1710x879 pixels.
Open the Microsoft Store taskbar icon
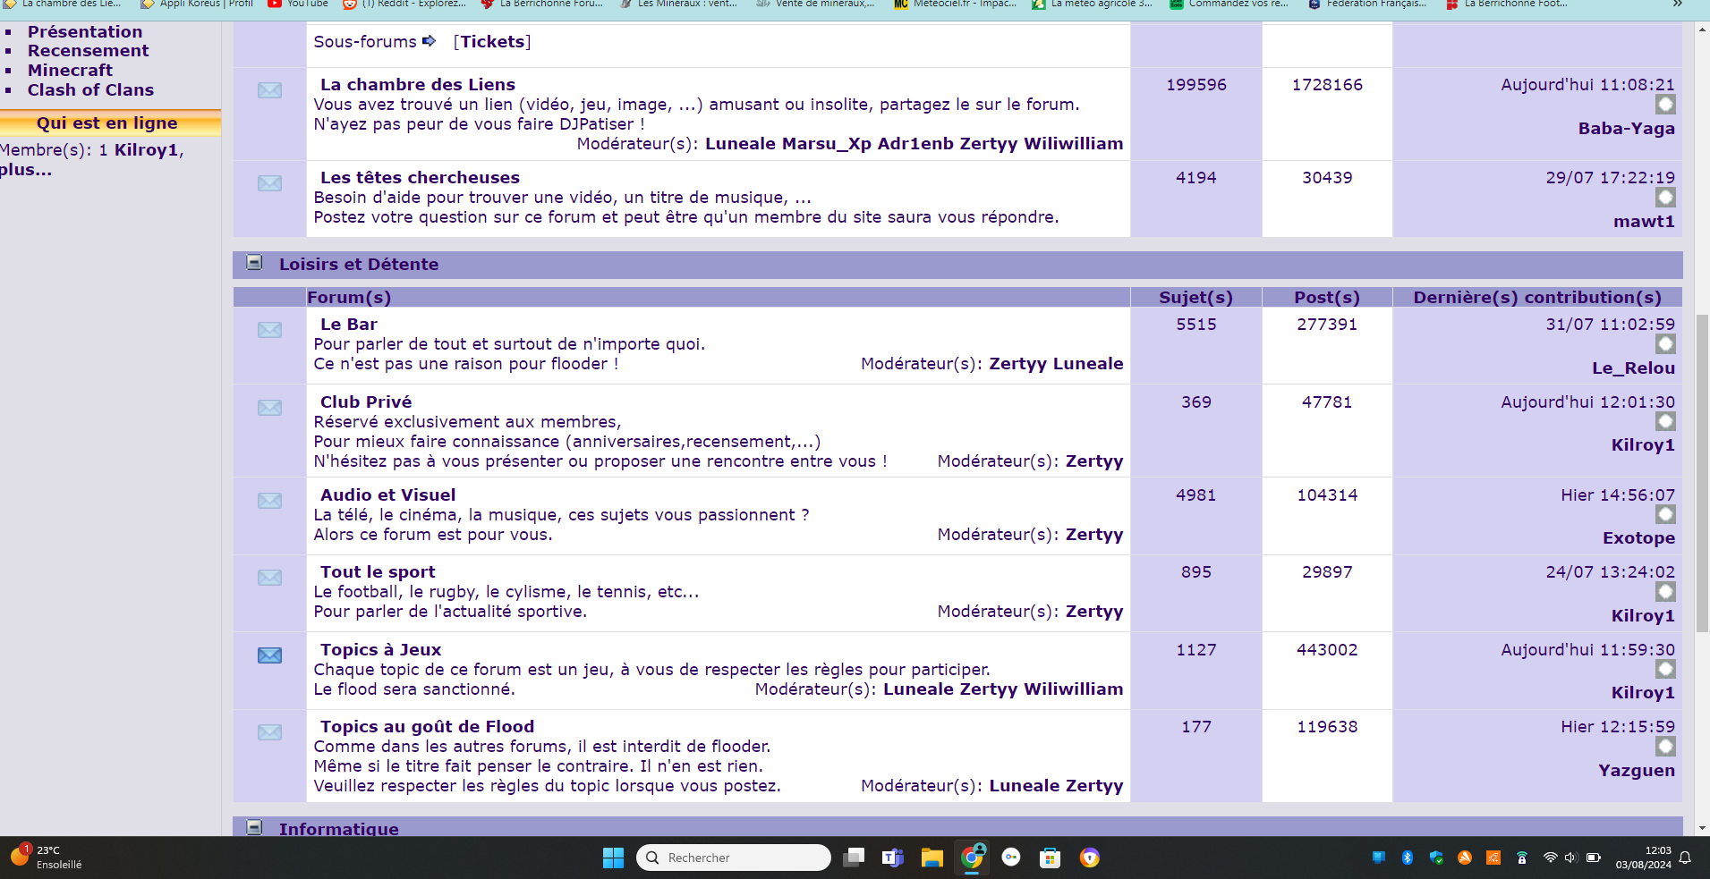coord(1050,858)
